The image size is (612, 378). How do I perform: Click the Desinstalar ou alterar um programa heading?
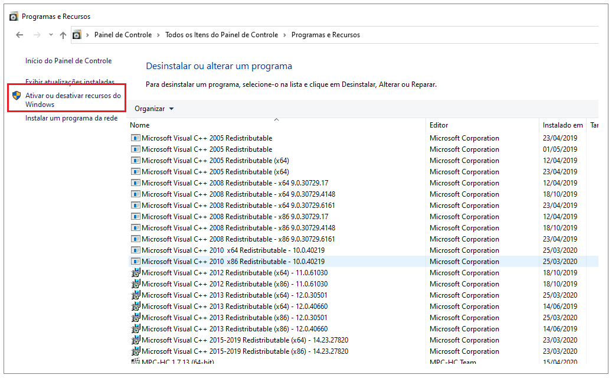219,66
